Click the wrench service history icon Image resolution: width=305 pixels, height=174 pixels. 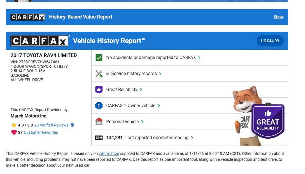click(99, 74)
